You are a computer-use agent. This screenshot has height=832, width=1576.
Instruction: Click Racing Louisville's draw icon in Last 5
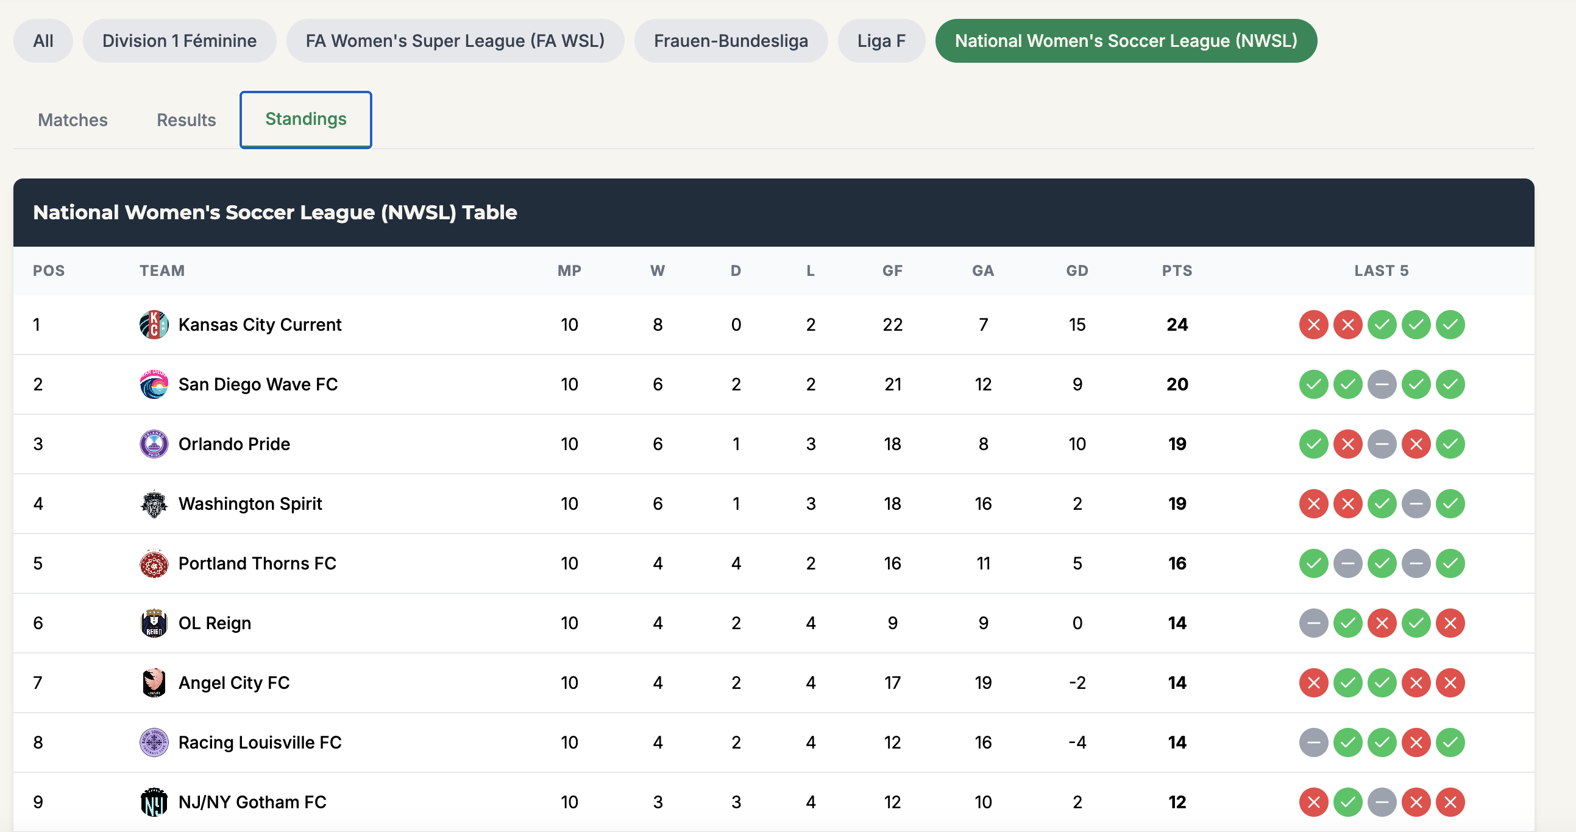coord(1313,742)
